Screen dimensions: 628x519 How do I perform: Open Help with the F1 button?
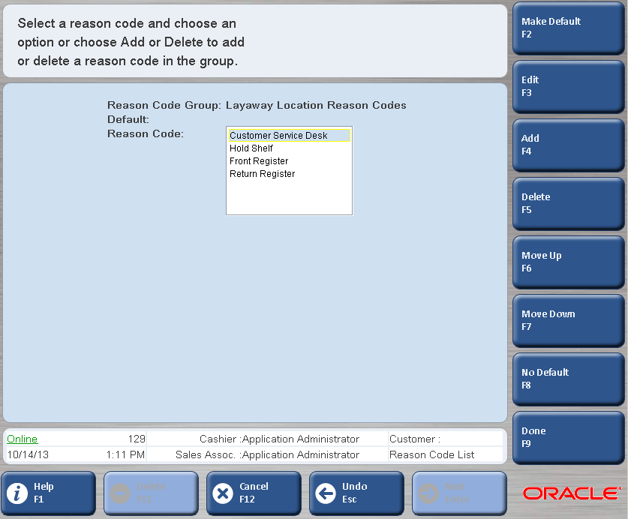coord(49,493)
